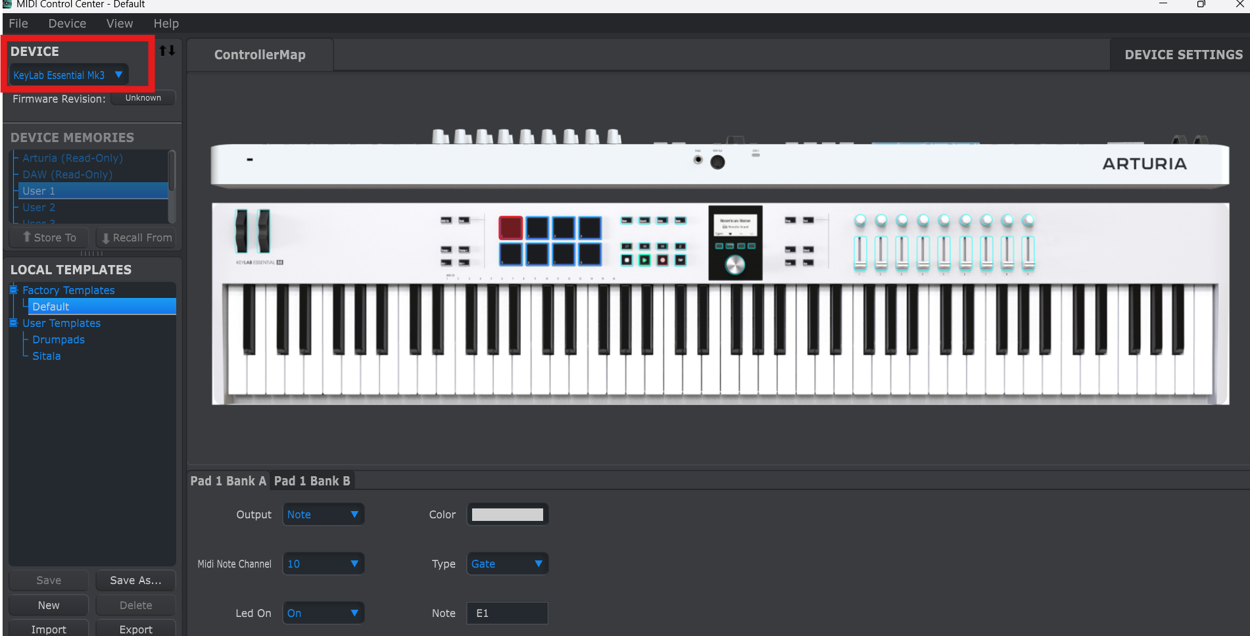Select the Sitala user template

[47, 356]
